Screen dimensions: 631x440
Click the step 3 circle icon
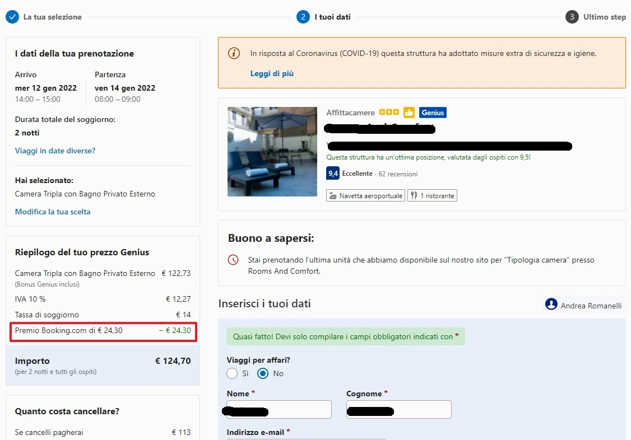pos(572,17)
